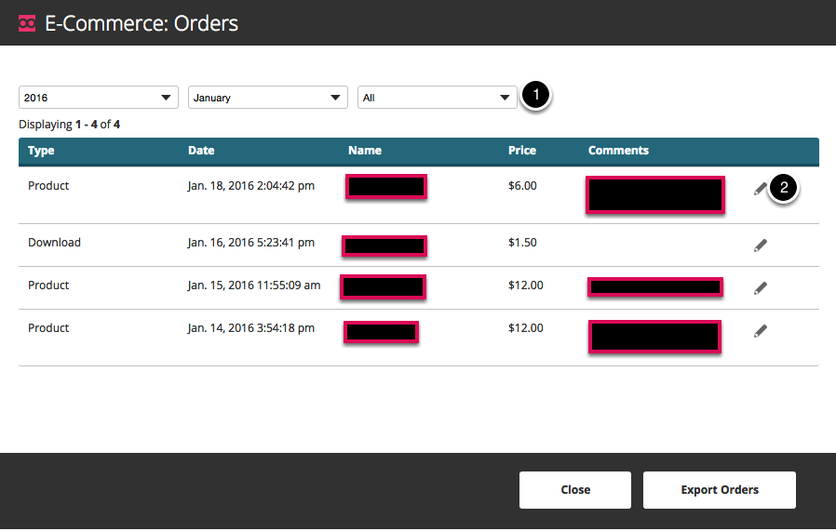This screenshot has width=836, height=531.
Task: Click annotation marker number 2
Action: [x=784, y=188]
